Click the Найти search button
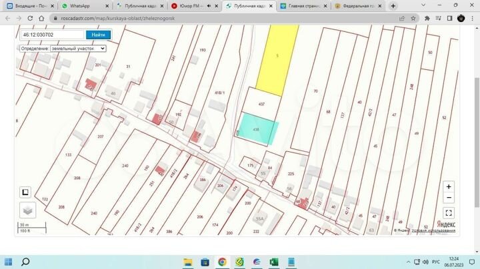The height and width of the screenshot is (269, 480). coord(98,35)
